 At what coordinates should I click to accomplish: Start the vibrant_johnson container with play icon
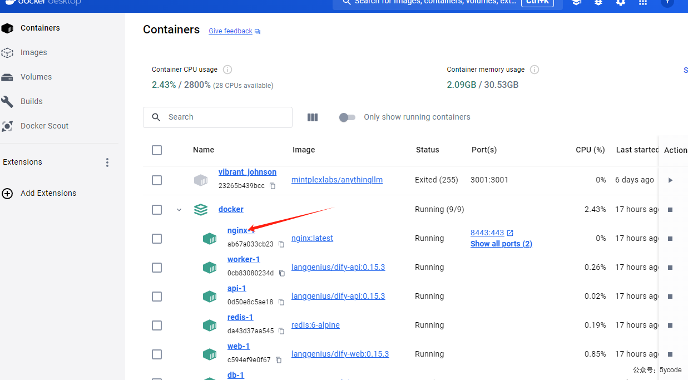670,180
